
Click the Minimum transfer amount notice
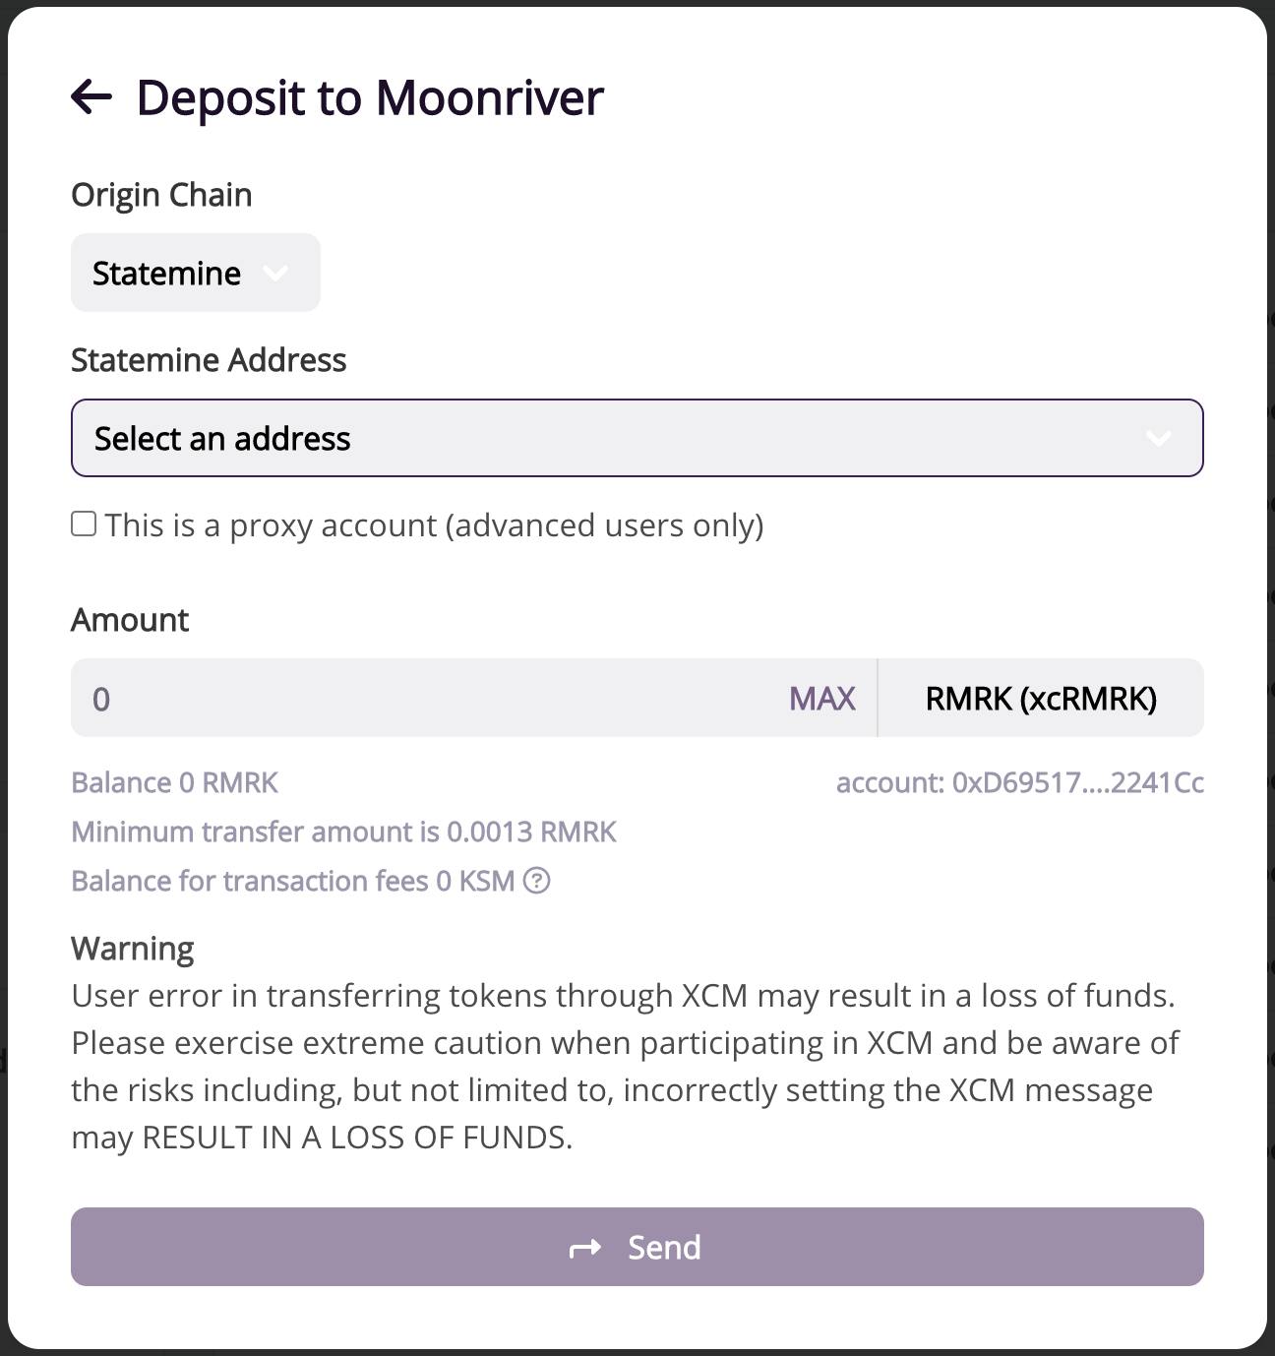(x=344, y=832)
